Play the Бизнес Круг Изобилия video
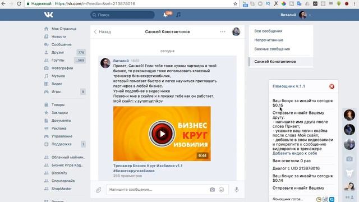 click(162, 134)
